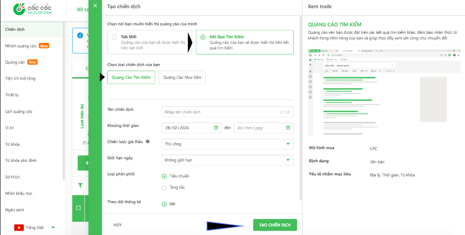Tick the table header select-all checkbox

coord(78,208)
